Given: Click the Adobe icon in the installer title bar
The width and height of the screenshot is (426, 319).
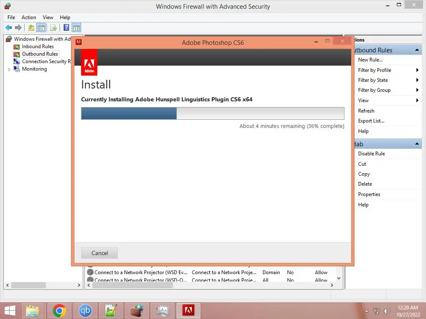Looking at the screenshot, I should pos(79,42).
